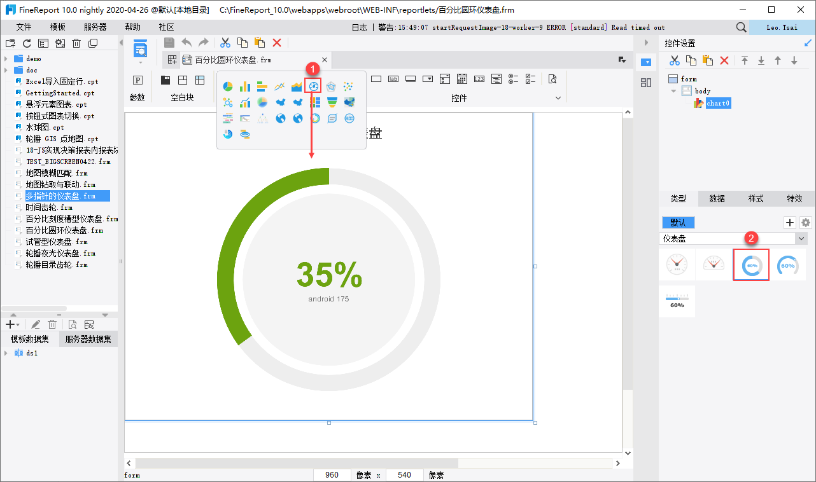Click the form width field showing 960
The height and width of the screenshot is (482, 816).
click(332, 475)
